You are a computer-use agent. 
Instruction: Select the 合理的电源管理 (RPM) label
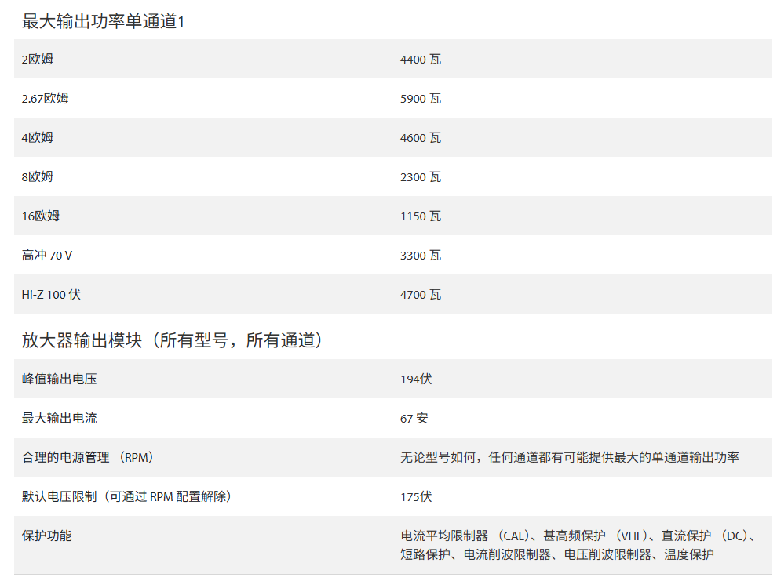pyautogui.click(x=87, y=457)
